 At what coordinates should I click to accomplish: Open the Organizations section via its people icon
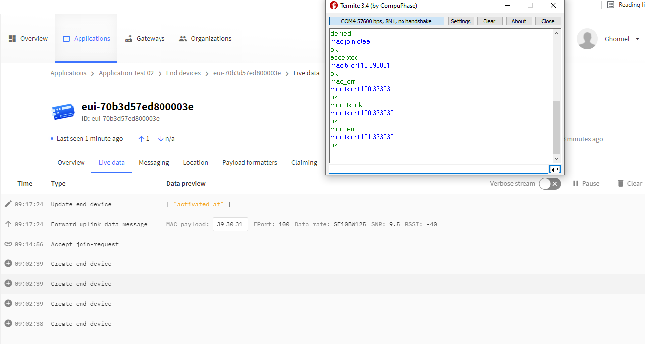click(183, 38)
